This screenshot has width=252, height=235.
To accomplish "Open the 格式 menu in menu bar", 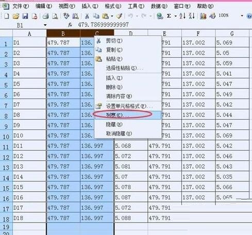I will [x=113, y=6].
